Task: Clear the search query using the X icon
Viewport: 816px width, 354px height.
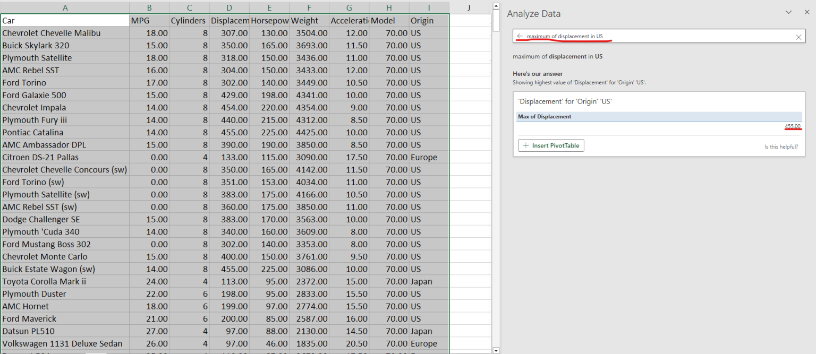Action: pos(798,37)
